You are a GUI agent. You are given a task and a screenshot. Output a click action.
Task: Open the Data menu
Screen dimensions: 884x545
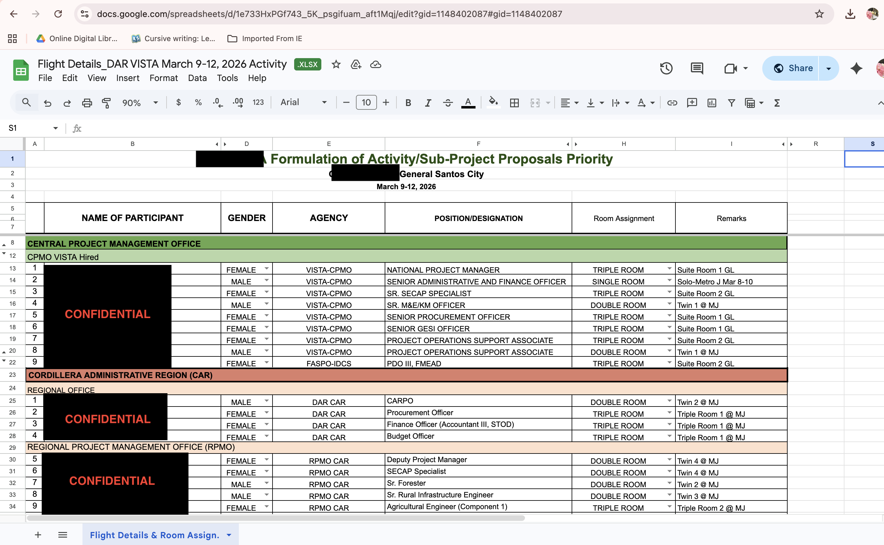click(197, 78)
